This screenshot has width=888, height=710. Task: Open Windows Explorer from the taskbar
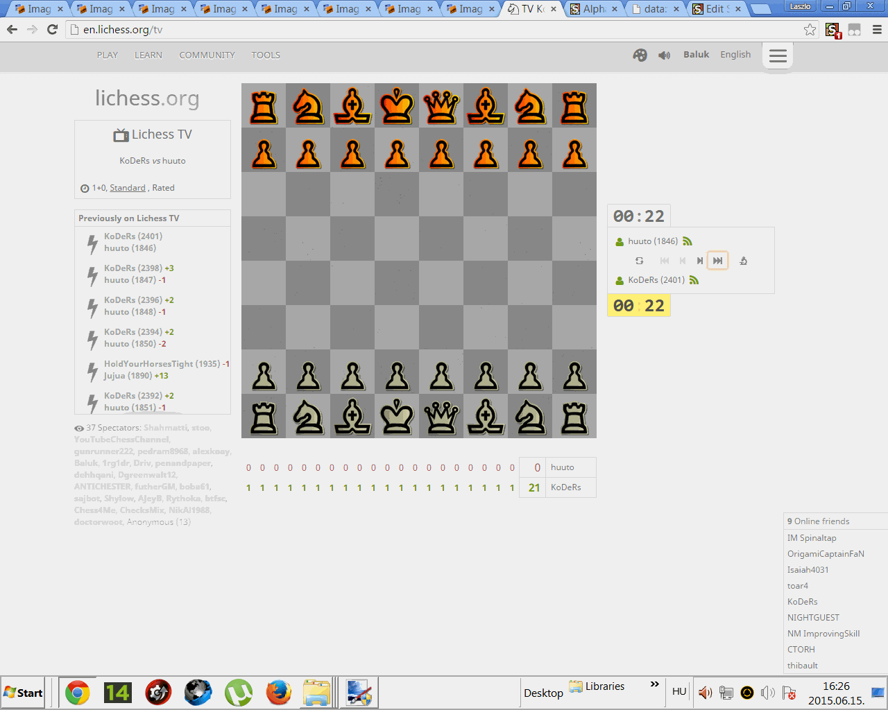(317, 693)
